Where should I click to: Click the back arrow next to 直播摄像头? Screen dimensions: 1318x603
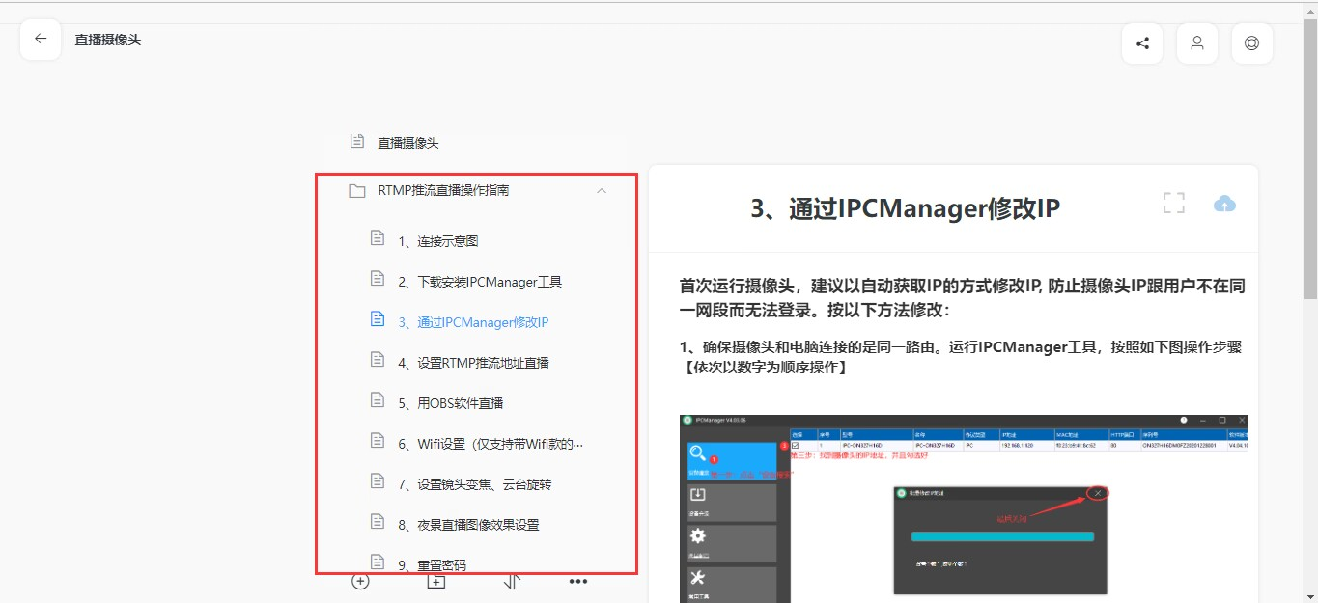(x=40, y=38)
